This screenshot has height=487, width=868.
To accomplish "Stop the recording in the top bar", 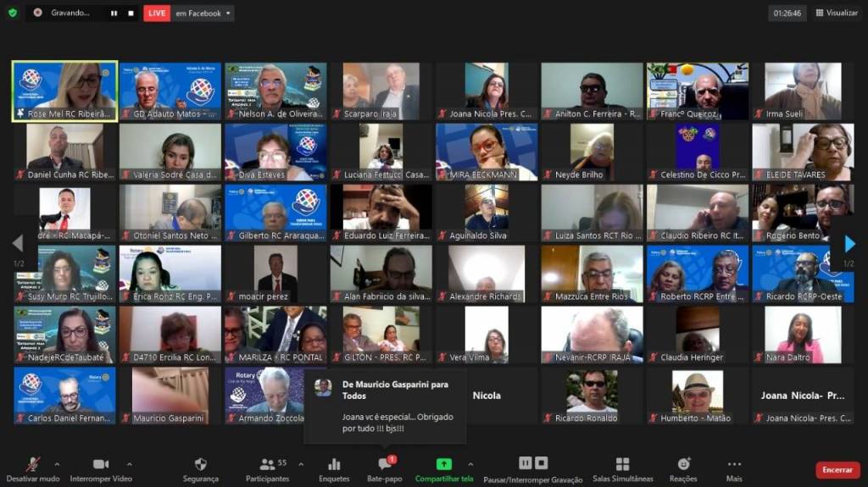I will [131, 13].
